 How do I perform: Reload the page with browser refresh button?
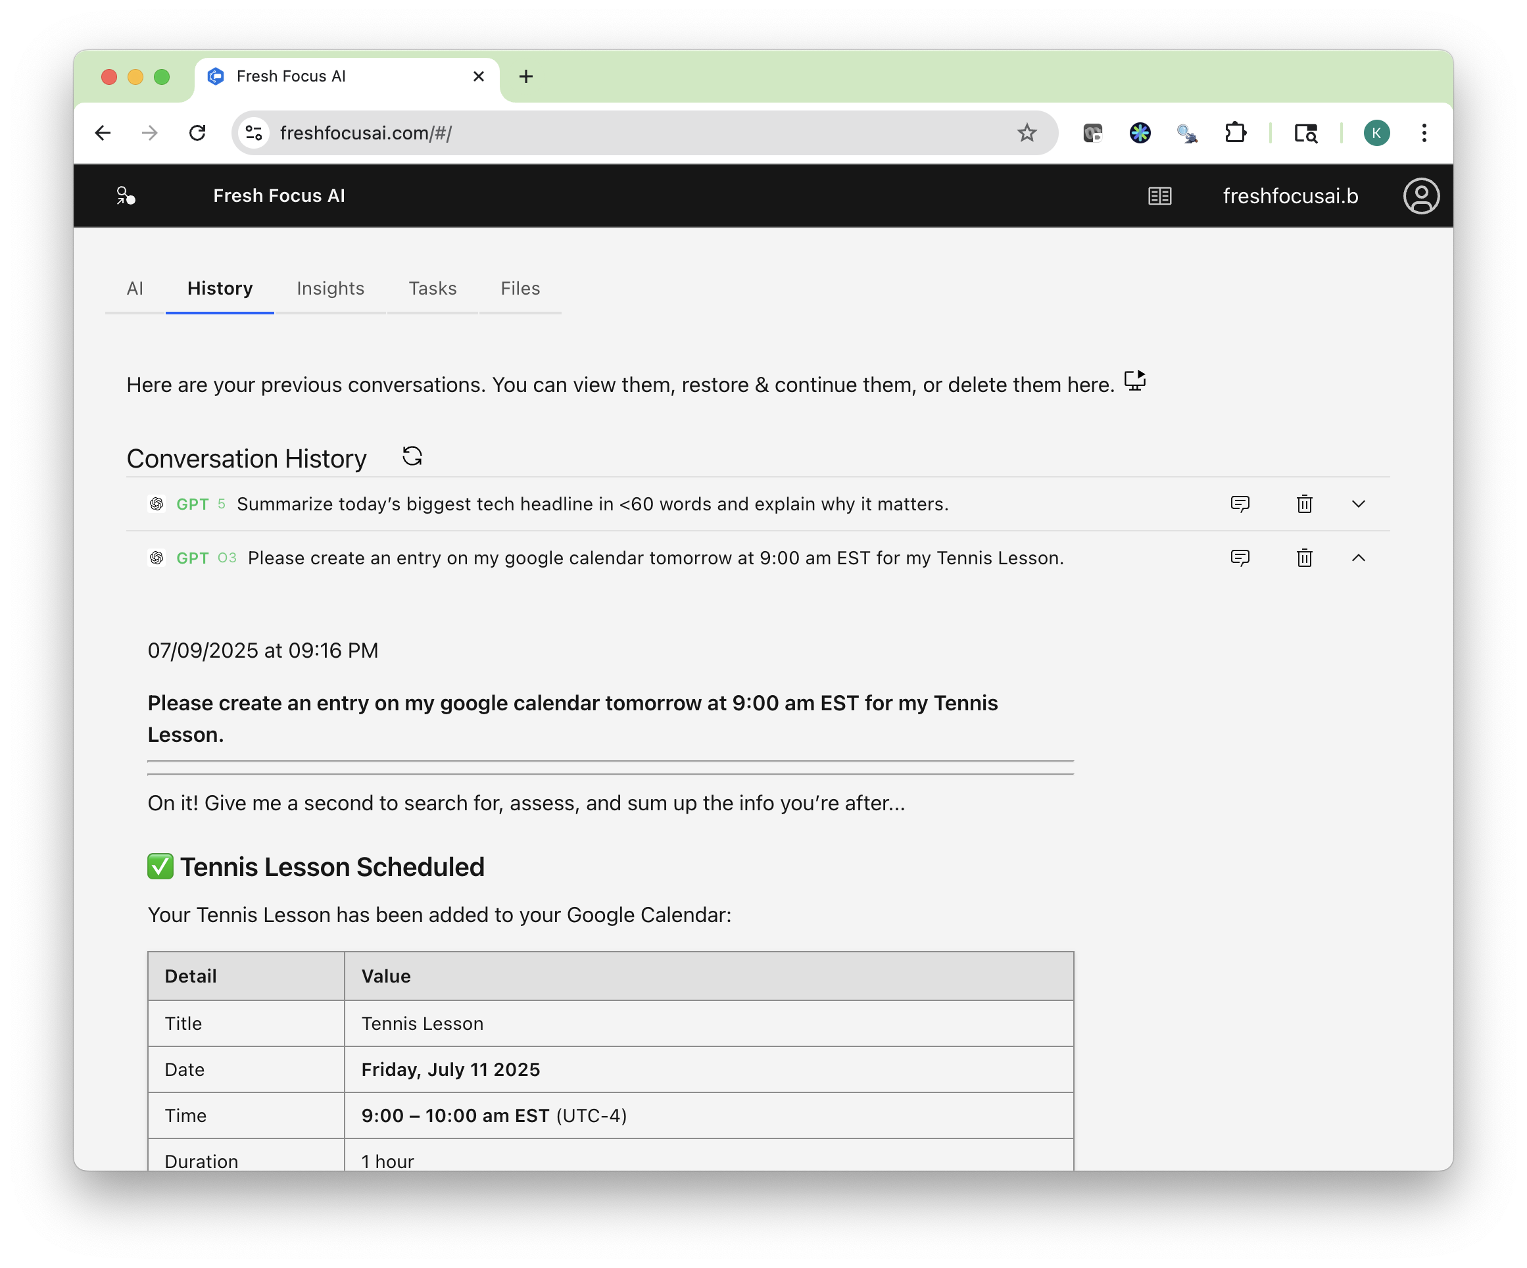[x=197, y=133]
